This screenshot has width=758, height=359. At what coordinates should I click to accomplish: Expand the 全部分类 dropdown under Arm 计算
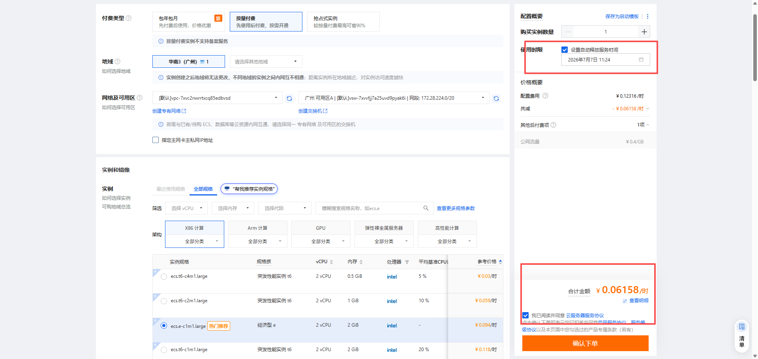point(258,241)
